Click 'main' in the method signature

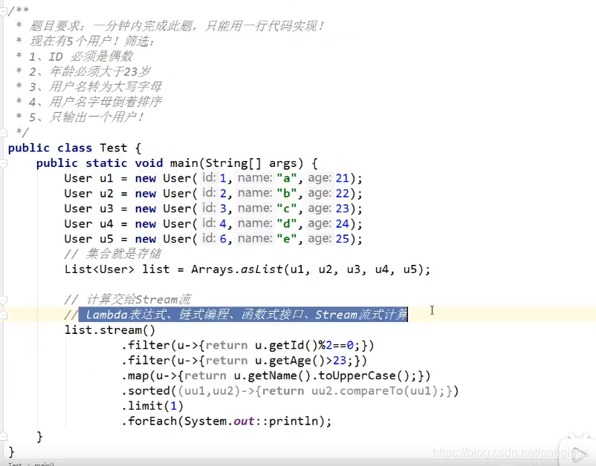[x=184, y=163]
